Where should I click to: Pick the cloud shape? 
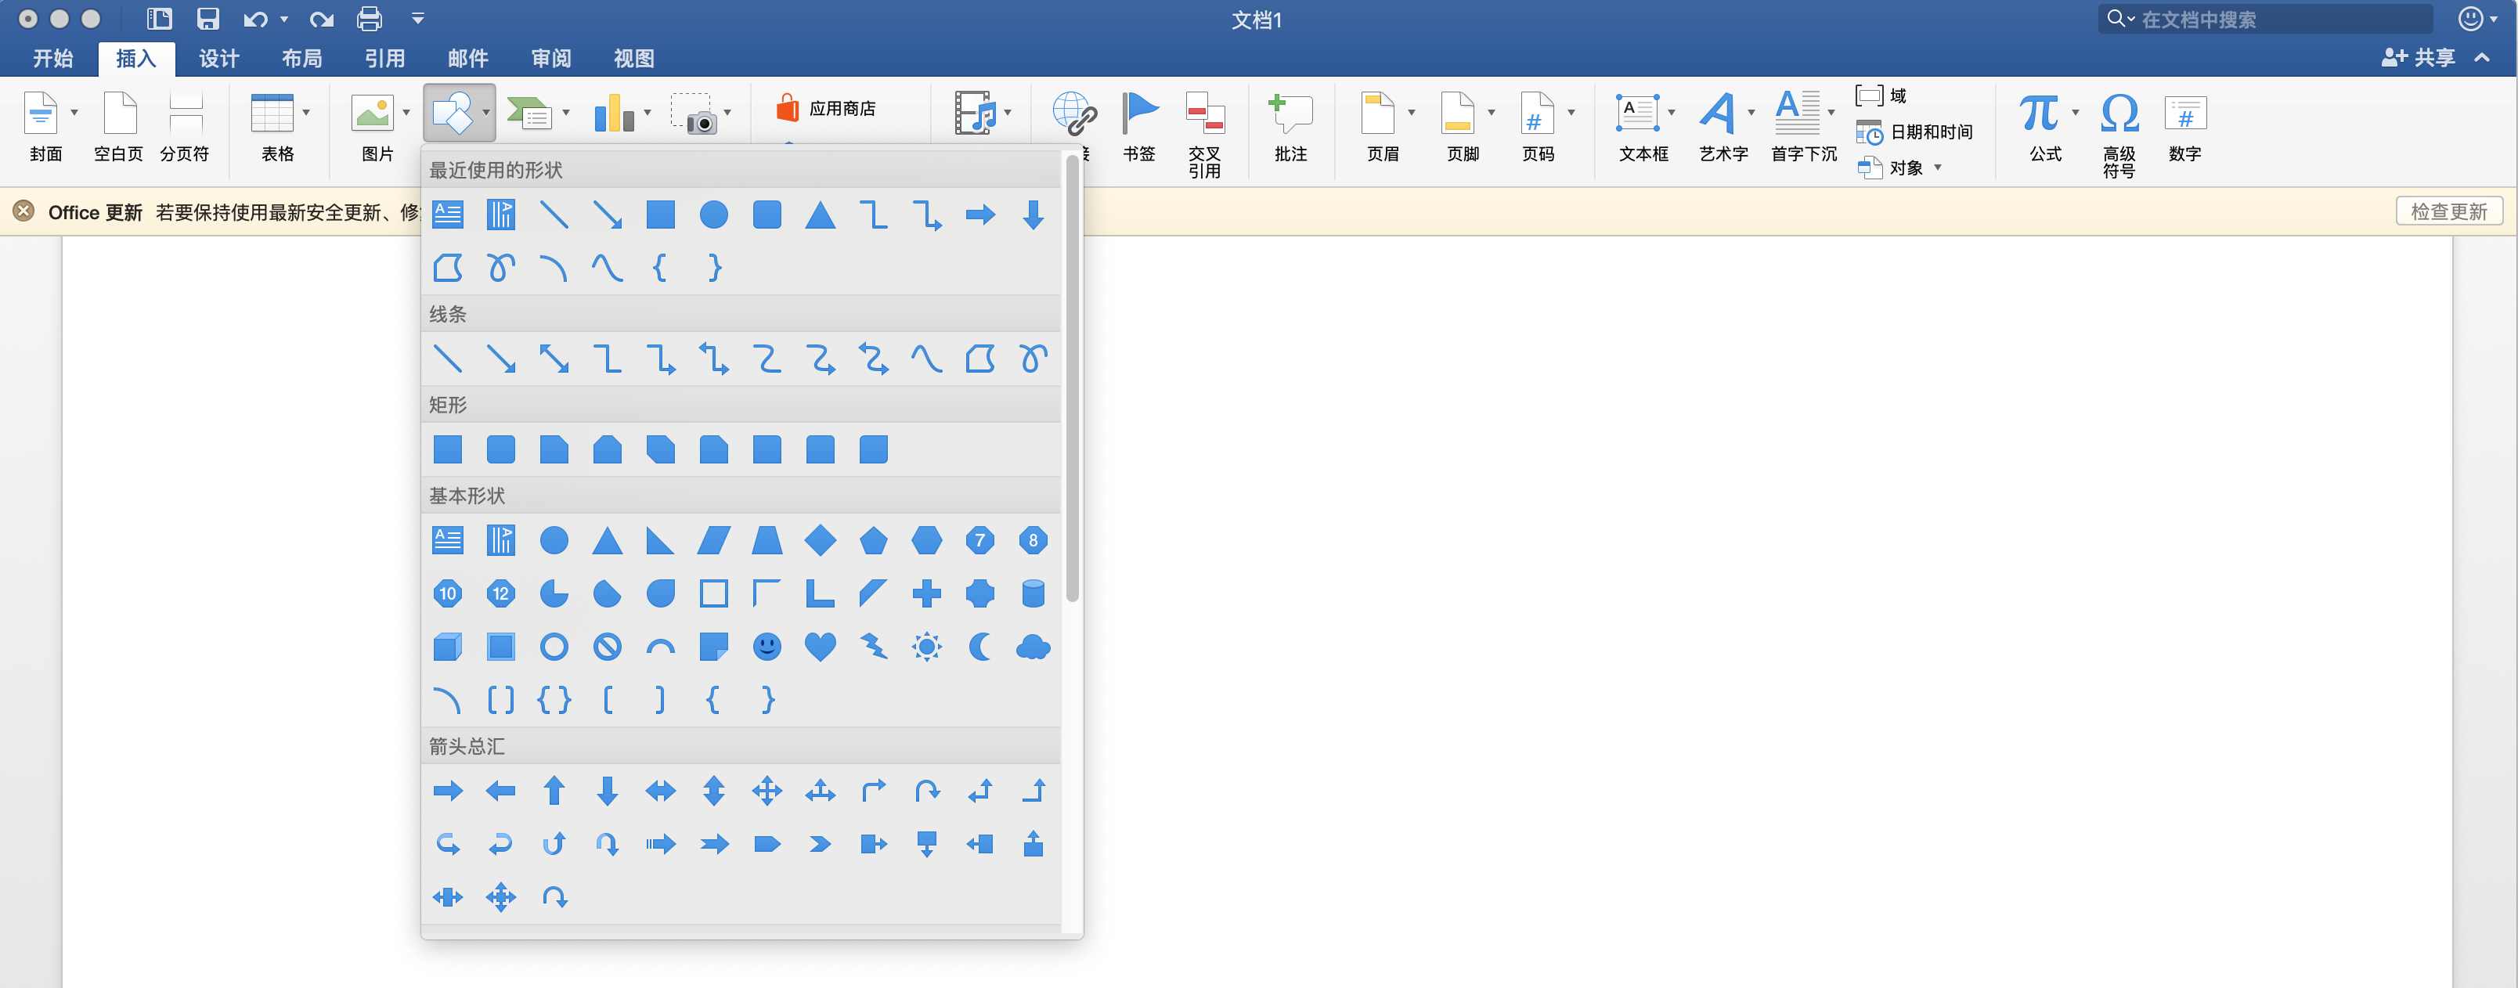(x=1034, y=647)
